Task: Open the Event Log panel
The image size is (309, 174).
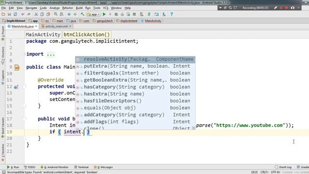Action: pyautogui.click(x=283, y=167)
